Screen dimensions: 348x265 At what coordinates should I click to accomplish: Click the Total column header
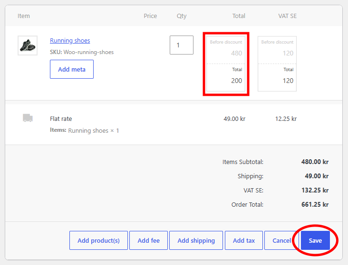(x=239, y=16)
